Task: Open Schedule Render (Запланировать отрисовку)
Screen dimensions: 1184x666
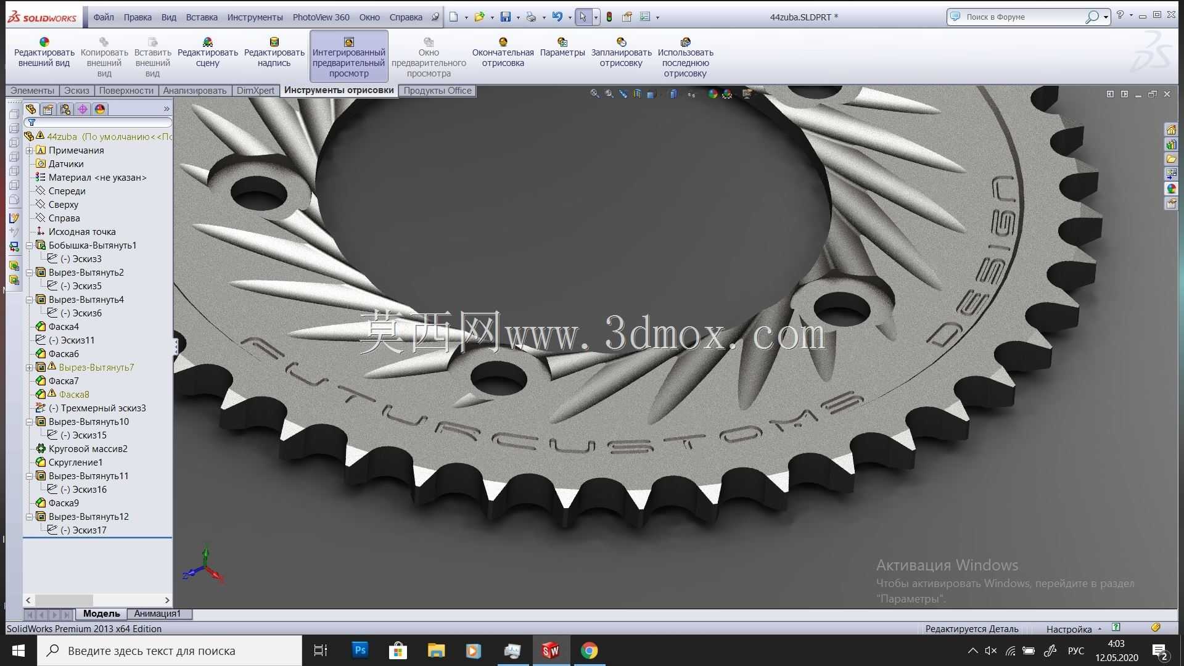Action: click(621, 52)
